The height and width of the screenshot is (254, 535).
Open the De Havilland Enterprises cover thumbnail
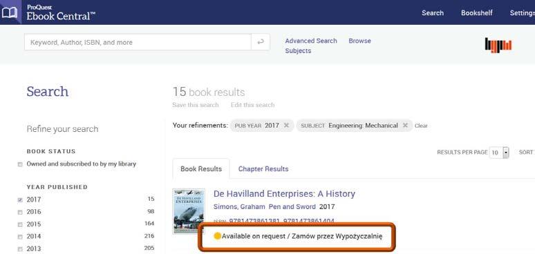189,211
